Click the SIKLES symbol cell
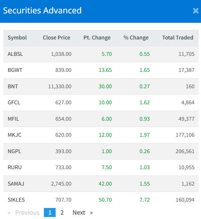The height and width of the screenshot is (219, 201). (x=16, y=200)
